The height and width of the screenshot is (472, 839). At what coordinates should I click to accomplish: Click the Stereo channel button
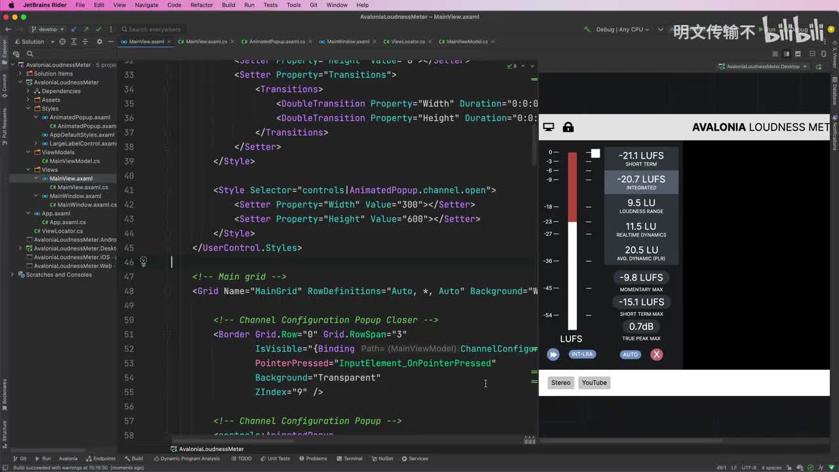560,383
